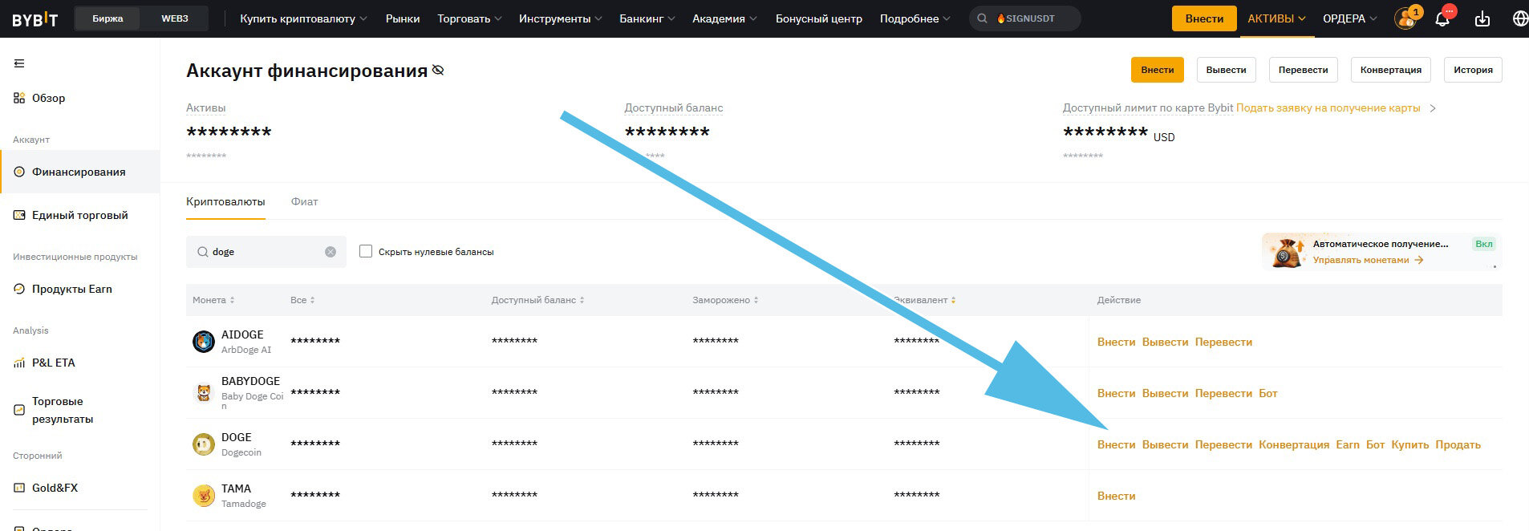The width and height of the screenshot is (1529, 531).
Task: Open Обзор in sidebar
Action: point(48,98)
